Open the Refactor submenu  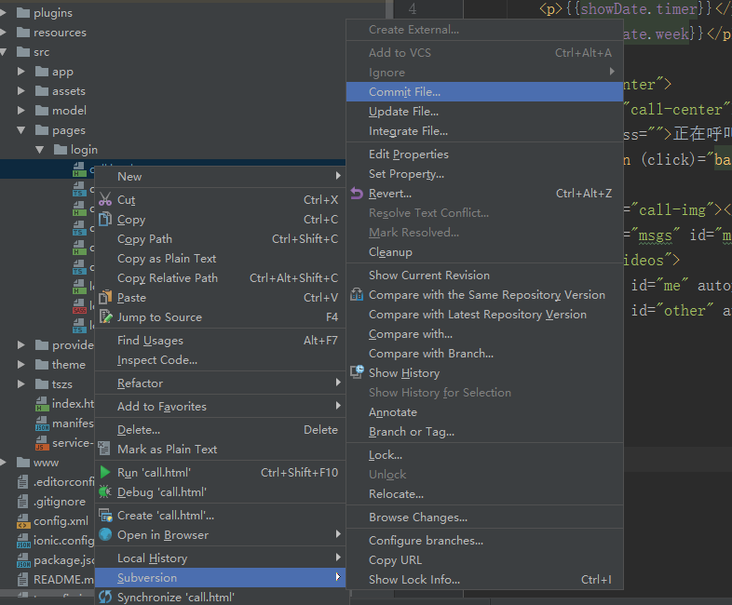click(x=220, y=383)
